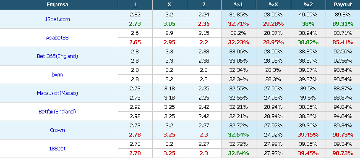Click the Empresa column header
Screen dimensions: 360x158
pyautogui.click(x=57, y=5)
